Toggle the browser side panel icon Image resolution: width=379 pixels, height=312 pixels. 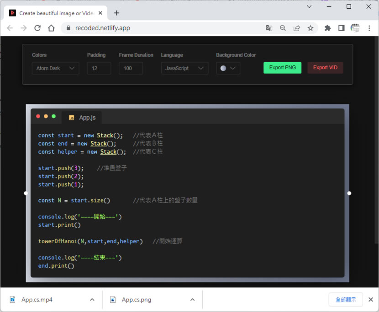point(341,28)
